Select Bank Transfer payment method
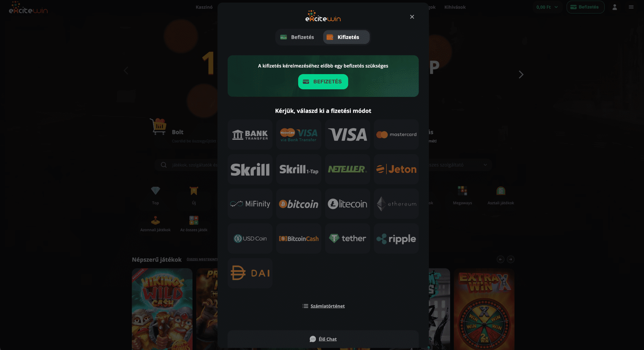This screenshot has width=644, height=350. 250,134
